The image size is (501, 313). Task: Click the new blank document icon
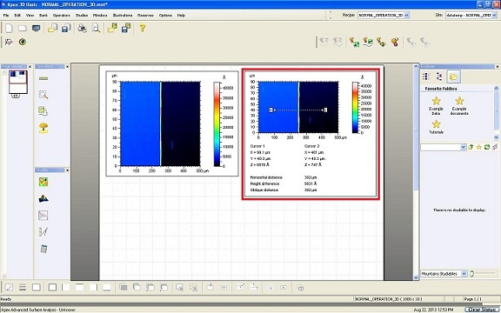(9, 28)
